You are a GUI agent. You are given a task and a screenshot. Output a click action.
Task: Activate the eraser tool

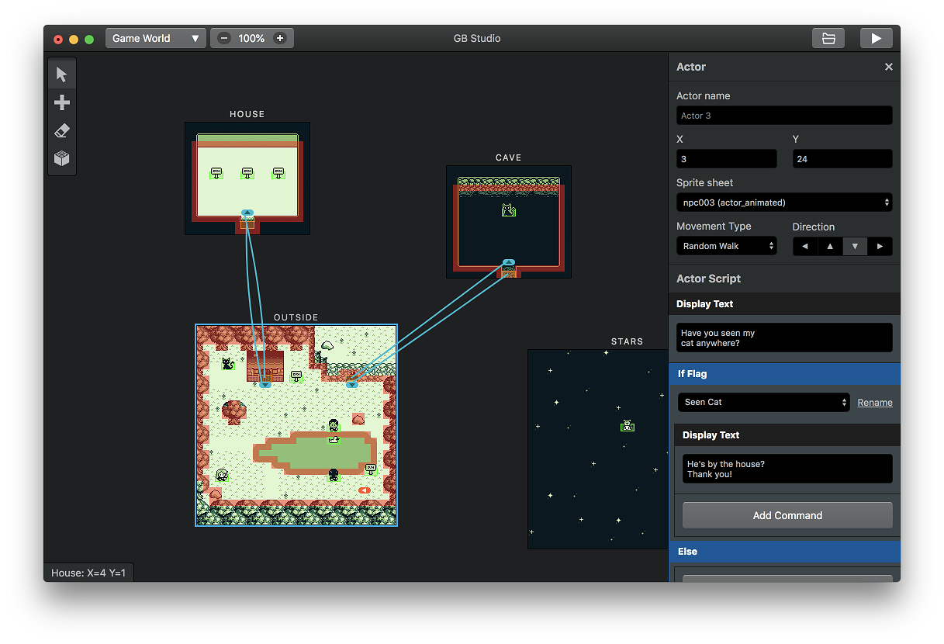tap(62, 130)
